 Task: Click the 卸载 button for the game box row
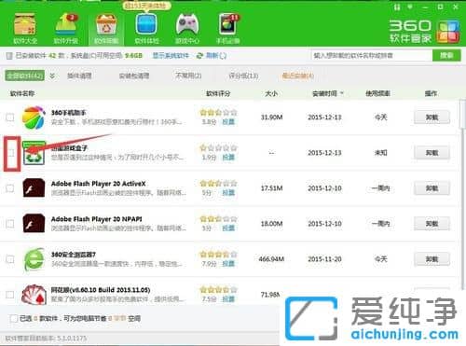tap(432, 153)
